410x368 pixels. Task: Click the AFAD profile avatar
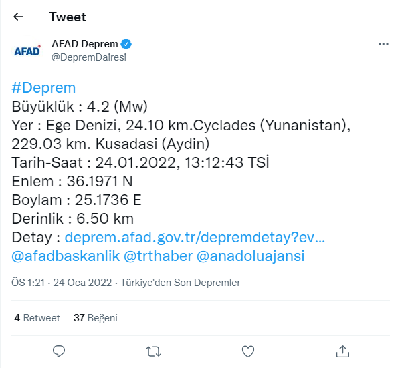pos(27,51)
